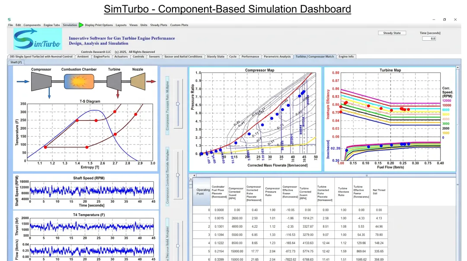Screen dimensions: 467x261
Task: Open the Simulation menu
Action: (x=70, y=25)
